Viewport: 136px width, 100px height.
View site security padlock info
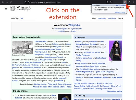(29, 2)
